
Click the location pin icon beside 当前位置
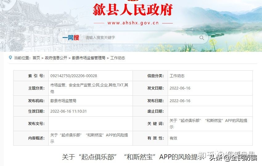10,58
